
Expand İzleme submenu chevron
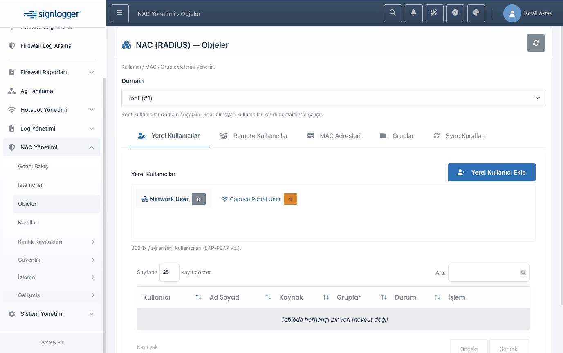[93, 278]
